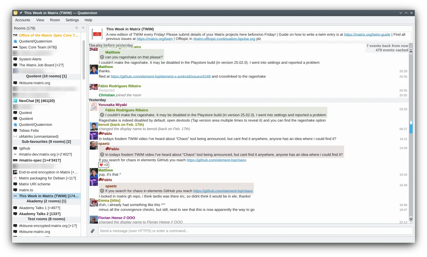The width and height of the screenshot is (427, 257).
Task: Click reply arrow icon in Matthew's rageshake quote
Action: coord(102,57)
